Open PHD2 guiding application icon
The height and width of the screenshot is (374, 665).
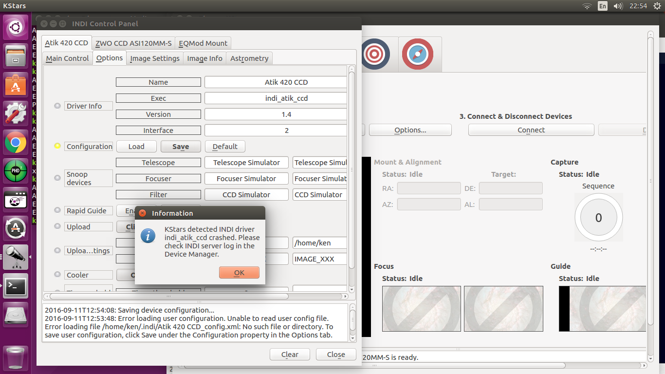click(16, 171)
